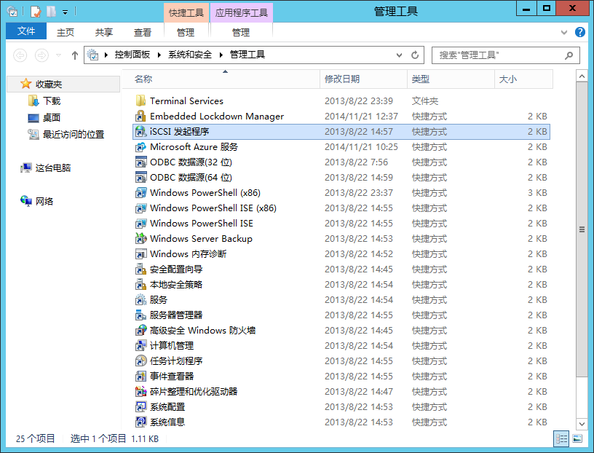Switch to large icons view layout
Screen dimensions: 594x453
(577, 438)
